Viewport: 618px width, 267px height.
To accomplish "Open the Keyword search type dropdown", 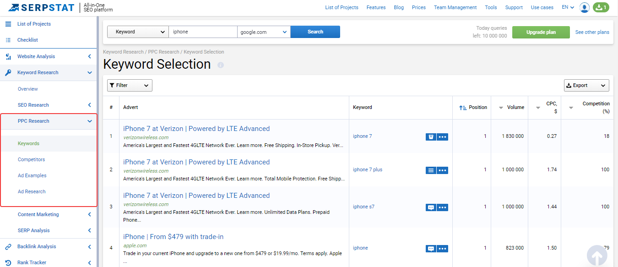I will coord(138,32).
